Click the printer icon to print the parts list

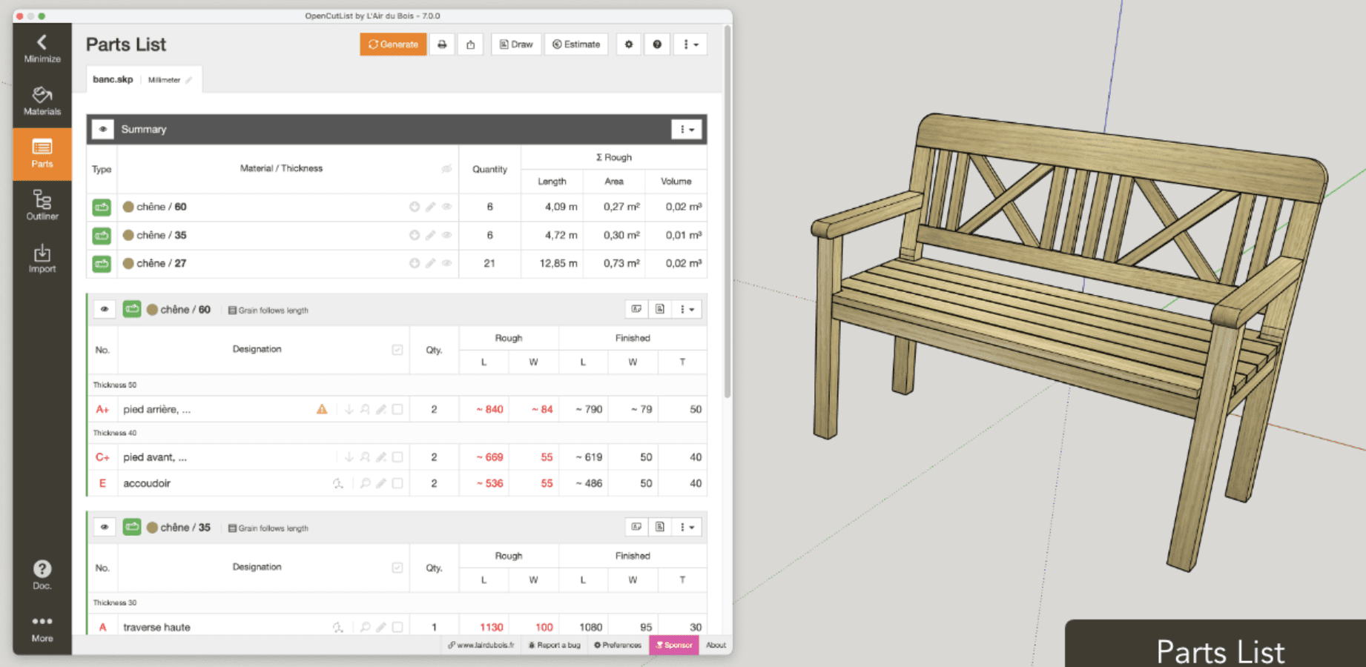click(442, 44)
